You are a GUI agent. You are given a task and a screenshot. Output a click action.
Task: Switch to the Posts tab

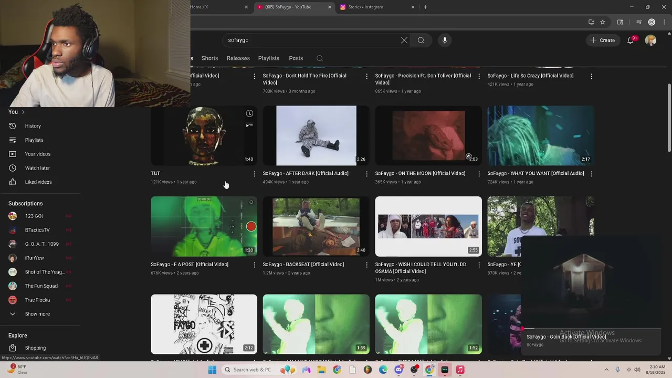tap(296, 58)
